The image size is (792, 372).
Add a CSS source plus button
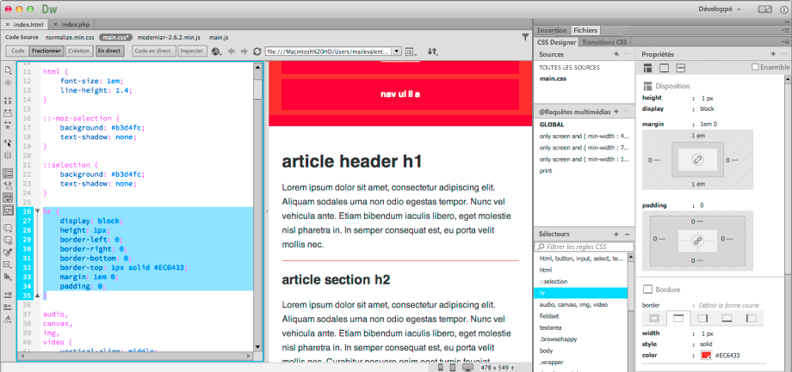point(616,54)
